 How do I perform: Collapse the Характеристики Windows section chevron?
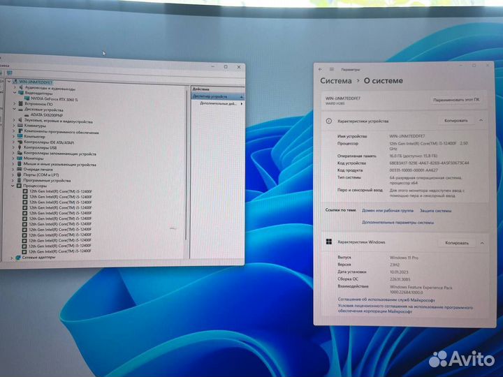[482, 244]
